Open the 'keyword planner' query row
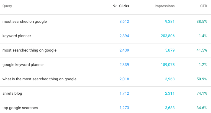Screen dimensions: 211x113 [105, 36]
